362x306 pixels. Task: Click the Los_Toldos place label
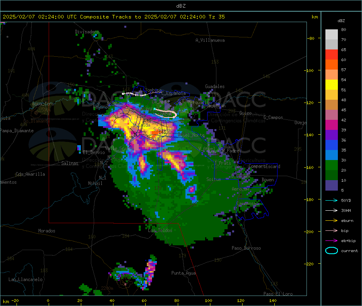[160, 230]
